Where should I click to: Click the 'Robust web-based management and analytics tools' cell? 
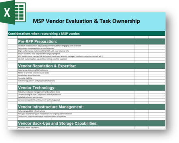tap(76, 92)
